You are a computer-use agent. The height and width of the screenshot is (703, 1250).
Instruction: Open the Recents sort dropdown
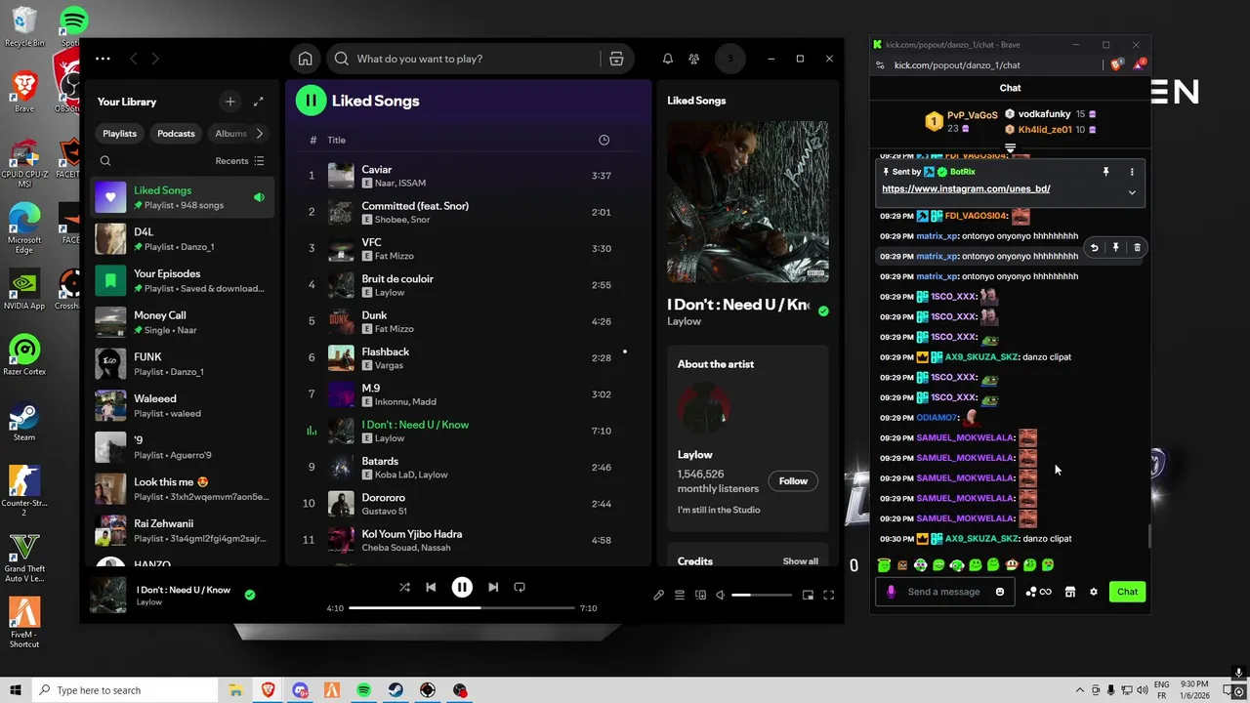coord(239,161)
